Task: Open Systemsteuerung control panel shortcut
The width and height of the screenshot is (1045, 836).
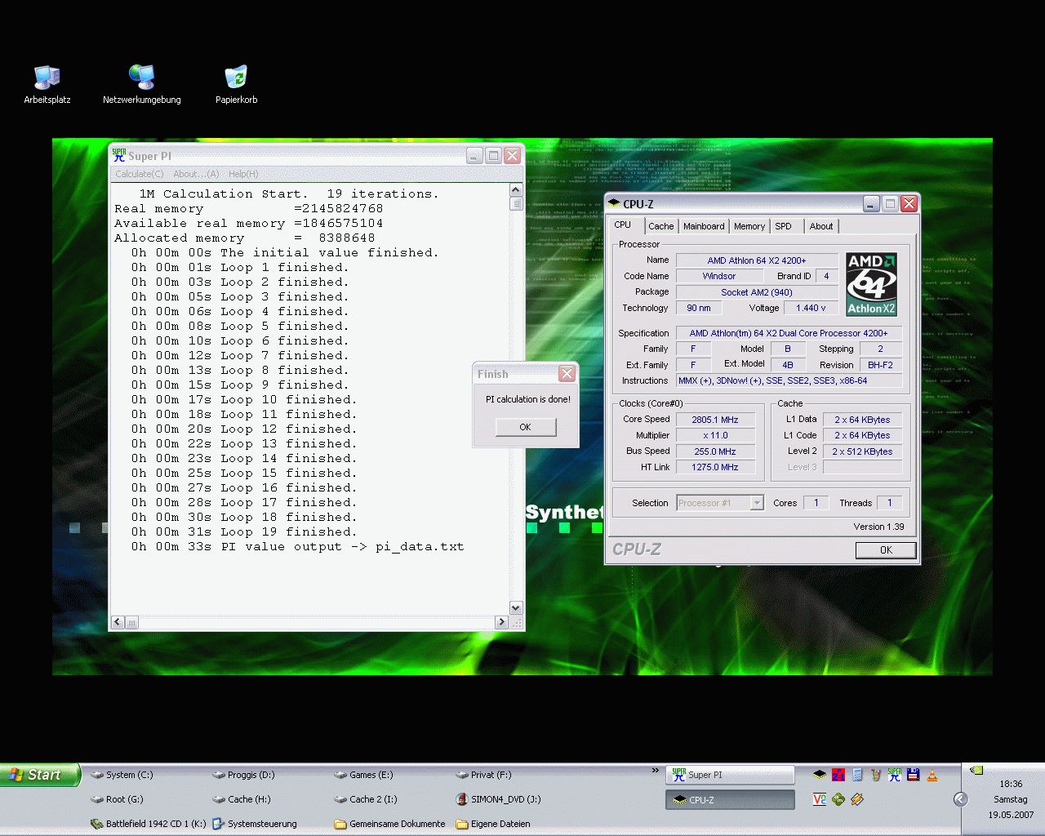Action: (x=255, y=824)
